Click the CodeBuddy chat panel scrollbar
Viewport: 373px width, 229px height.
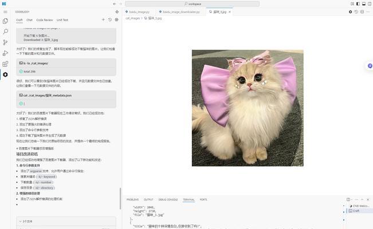[120, 199]
